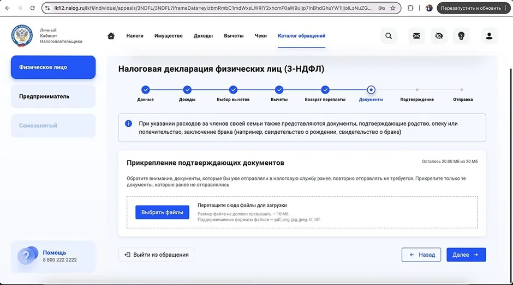
Task: Click the blue info icon in the notice
Action: (x=128, y=123)
